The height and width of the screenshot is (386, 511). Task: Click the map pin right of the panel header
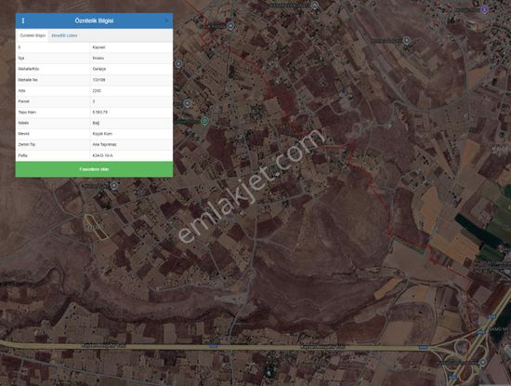(x=230, y=26)
